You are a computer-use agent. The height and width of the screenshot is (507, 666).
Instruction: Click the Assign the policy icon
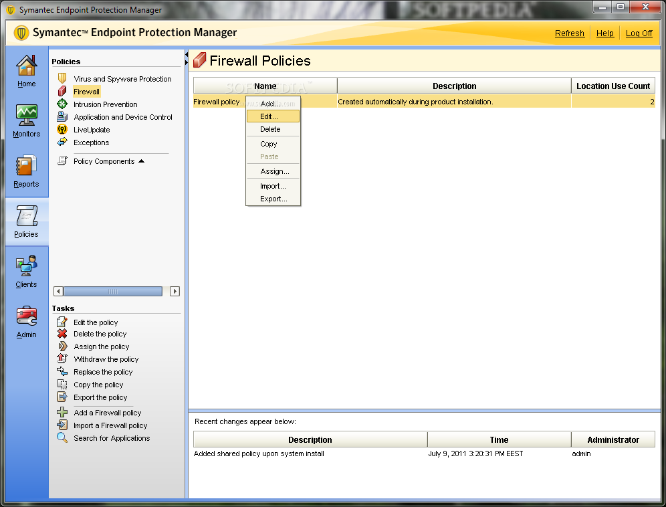(62, 346)
